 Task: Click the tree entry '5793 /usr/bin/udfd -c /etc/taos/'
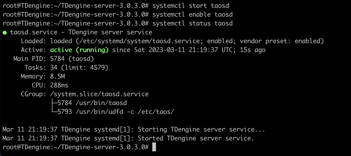point(116,112)
